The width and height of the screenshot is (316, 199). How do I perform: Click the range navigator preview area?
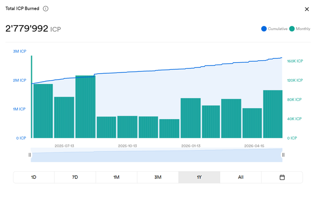[x=157, y=155]
